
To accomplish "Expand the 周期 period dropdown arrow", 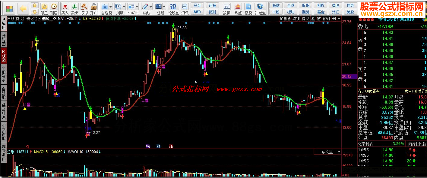I will click(x=124, y=6).
